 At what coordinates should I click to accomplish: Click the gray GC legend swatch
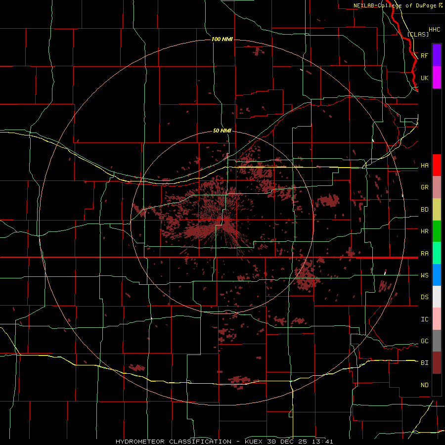click(x=437, y=341)
